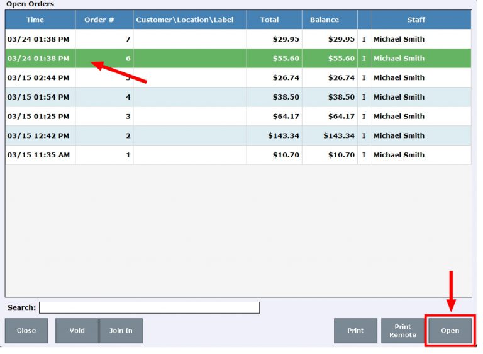Sort by the Balance column header
This screenshot has width=483, height=354.
(x=330, y=20)
